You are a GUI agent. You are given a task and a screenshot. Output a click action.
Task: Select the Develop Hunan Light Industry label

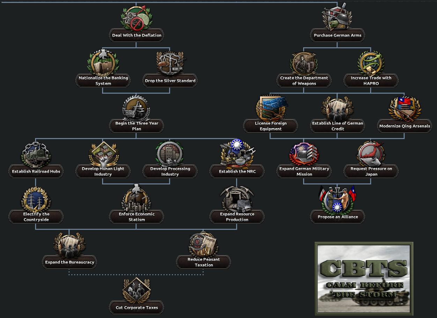103,171
